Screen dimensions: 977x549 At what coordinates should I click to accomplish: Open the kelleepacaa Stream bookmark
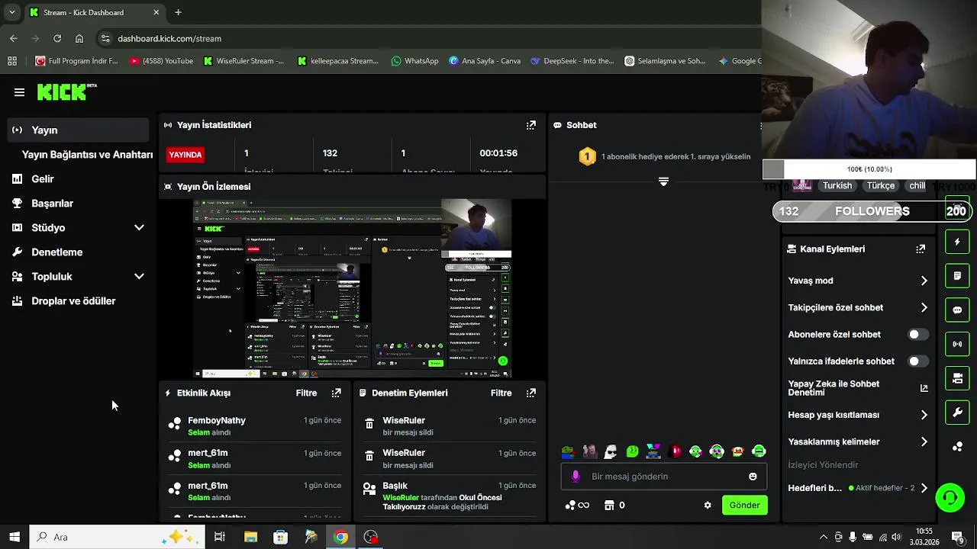tap(338, 61)
